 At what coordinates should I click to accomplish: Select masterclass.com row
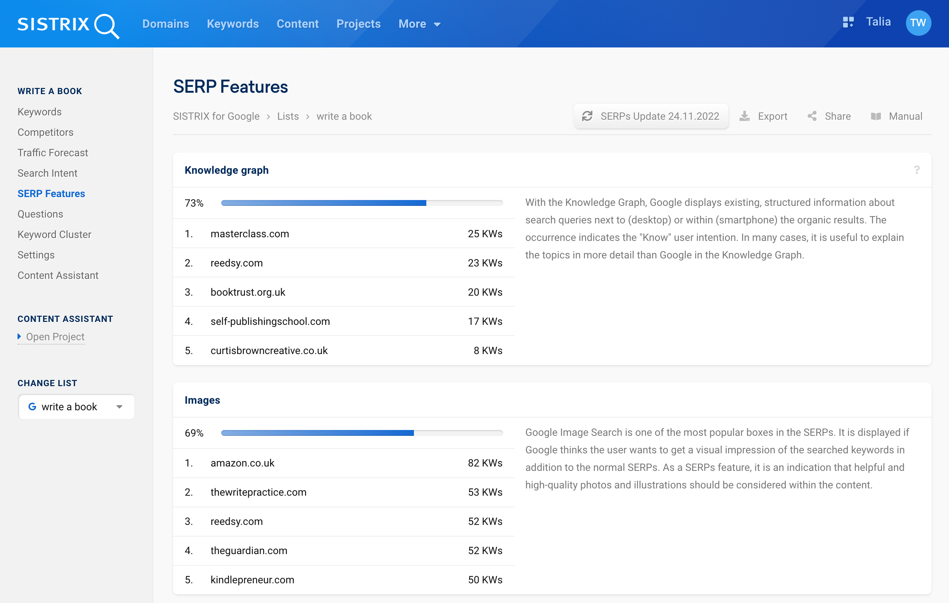click(x=344, y=234)
